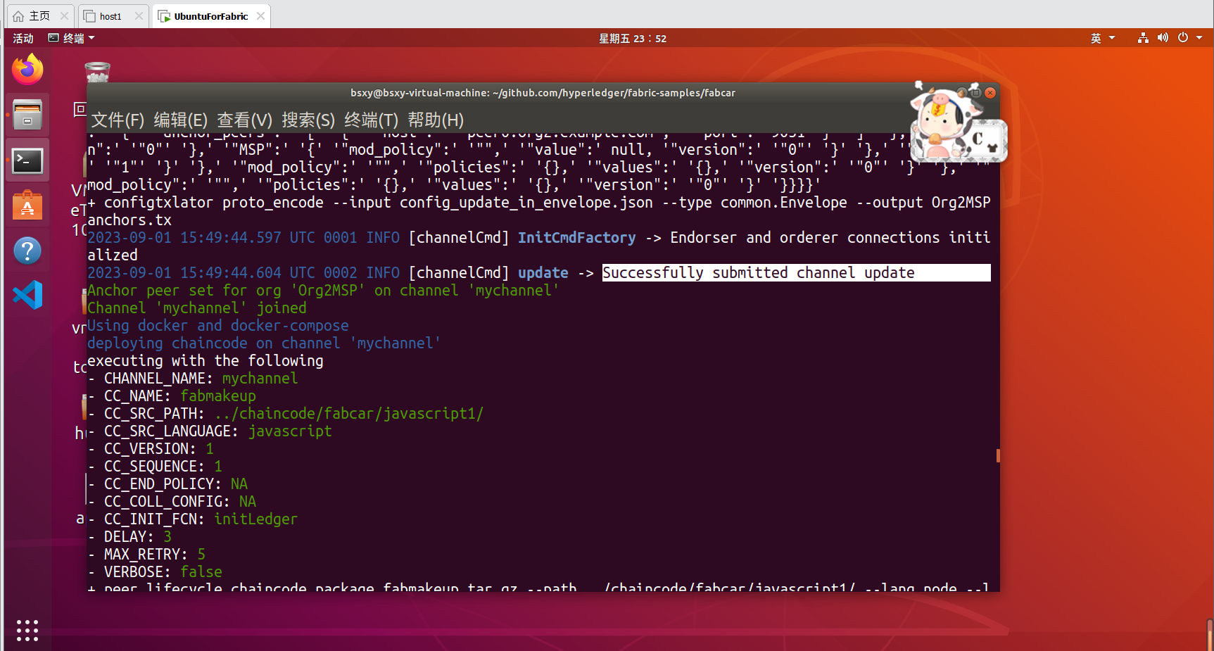Show the applications grid
Image resolution: width=1214 pixels, height=651 pixels.
point(27,630)
